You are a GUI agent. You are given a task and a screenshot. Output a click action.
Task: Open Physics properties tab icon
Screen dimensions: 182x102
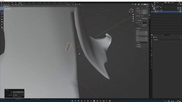pos(152,59)
